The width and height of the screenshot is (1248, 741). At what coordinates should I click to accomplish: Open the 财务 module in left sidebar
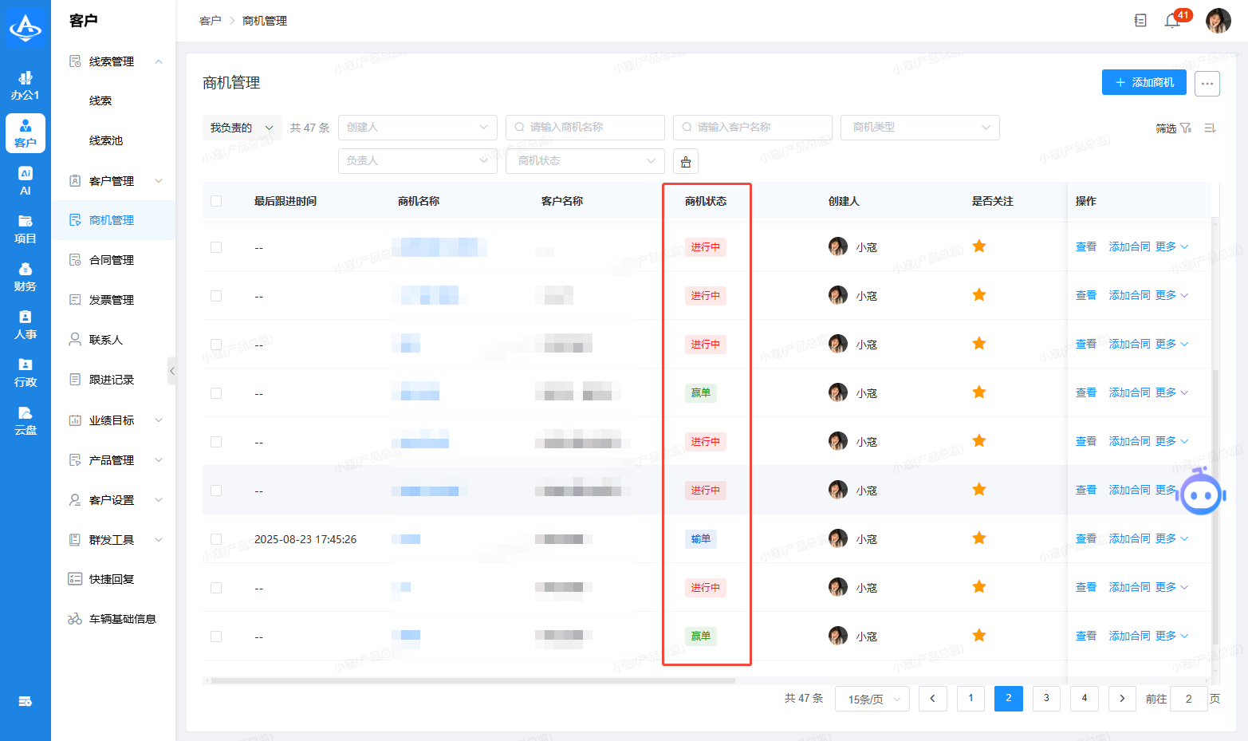[x=26, y=277]
